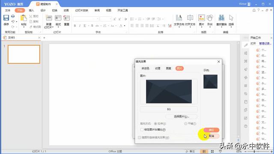The image size is (274, 154).
Task: Enable lock picture aspect ratio checkbox
Action: click(142, 130)
